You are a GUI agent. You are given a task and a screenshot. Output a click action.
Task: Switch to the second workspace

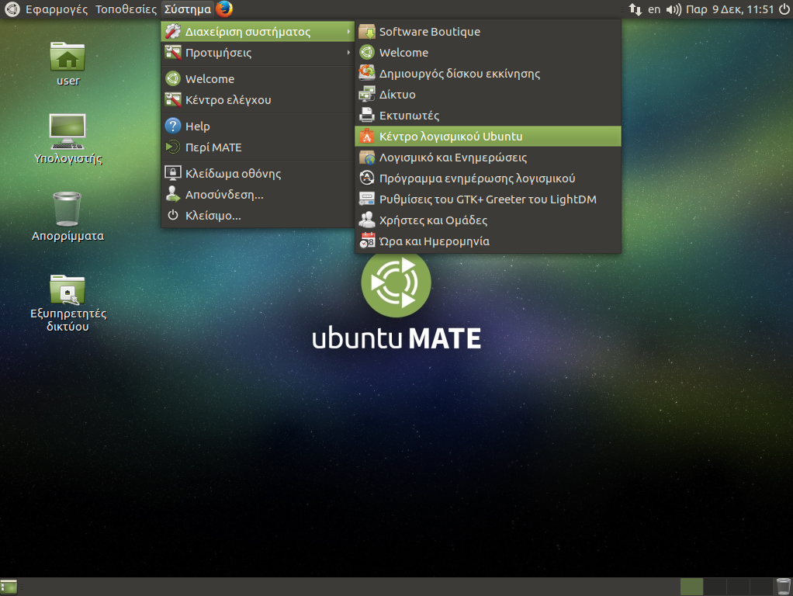click(x=715, y=587)
